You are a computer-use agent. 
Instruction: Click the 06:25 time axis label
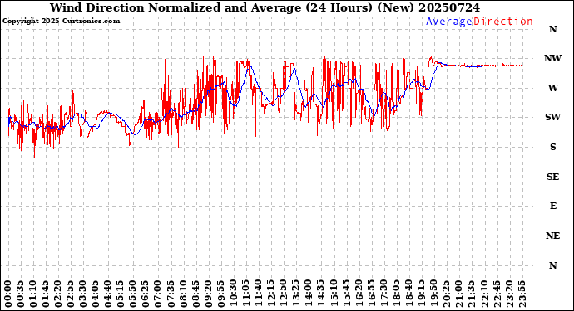point(146,294)
